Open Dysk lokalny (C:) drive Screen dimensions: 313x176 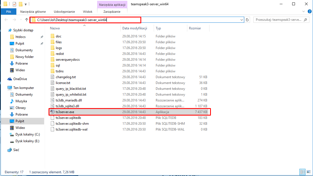coord(27,134)
